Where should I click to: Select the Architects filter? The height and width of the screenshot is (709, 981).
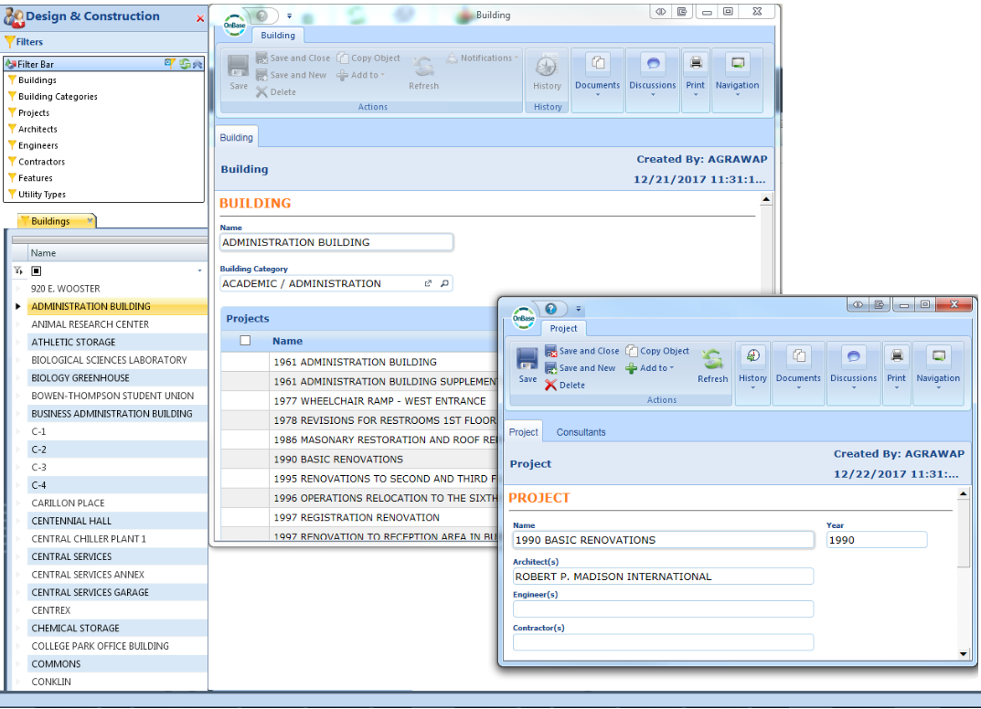(37, 129)
